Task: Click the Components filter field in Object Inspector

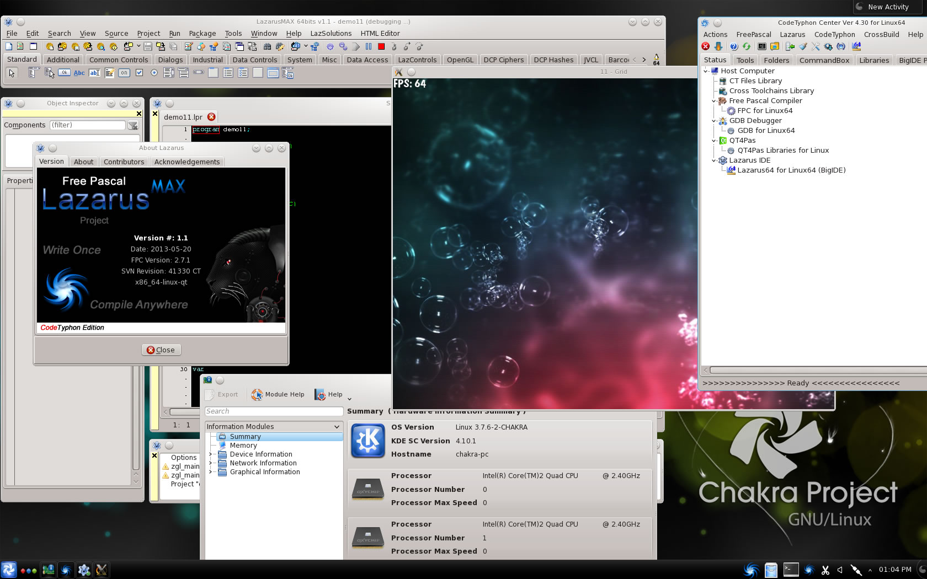Action: pyautogui.click(x=88, y=125)
